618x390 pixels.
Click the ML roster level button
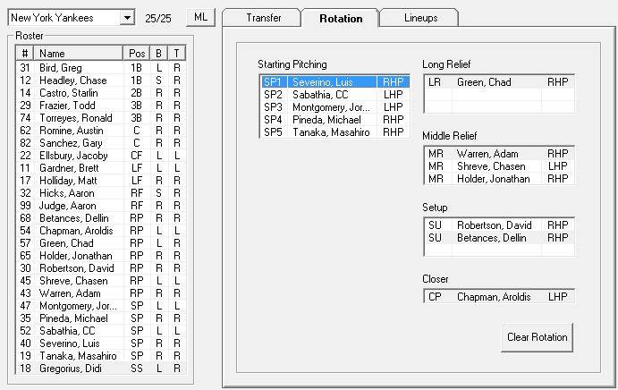[200, 17]
